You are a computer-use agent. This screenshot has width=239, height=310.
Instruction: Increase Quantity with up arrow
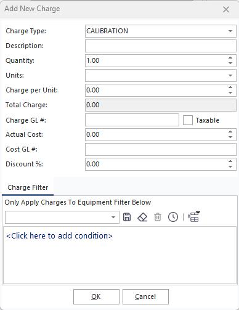click(x=230, y=58)
